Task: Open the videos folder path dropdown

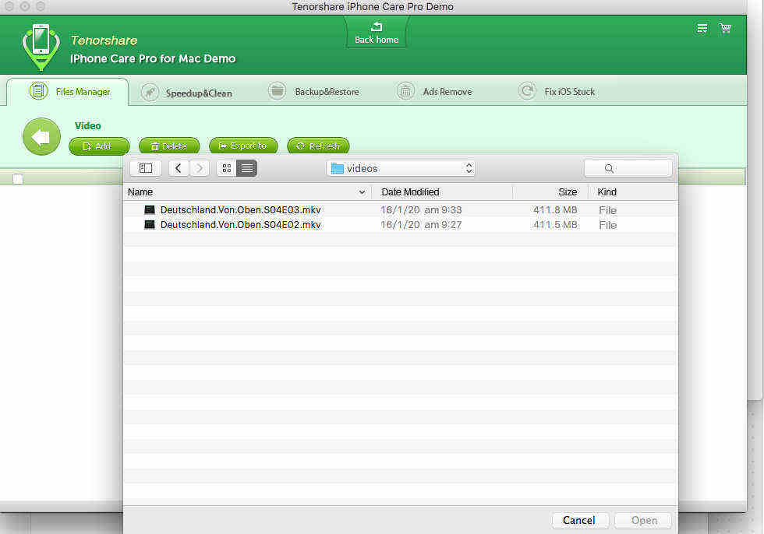Action: tap(401, 168)
